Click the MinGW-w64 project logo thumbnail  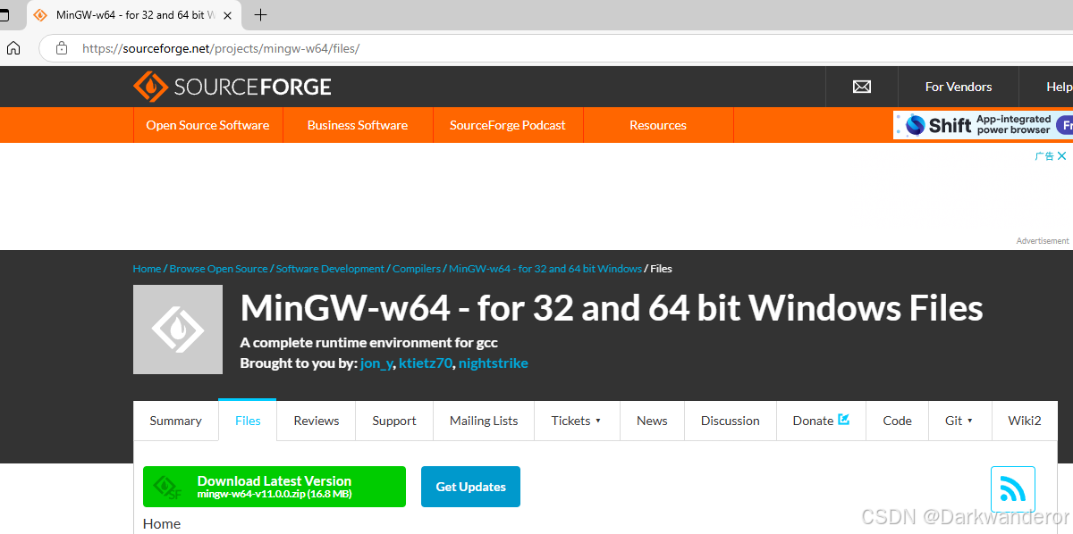[x=178, y=330]
